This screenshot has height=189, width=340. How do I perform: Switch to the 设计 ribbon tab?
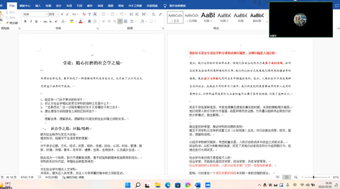coord(59,6)
